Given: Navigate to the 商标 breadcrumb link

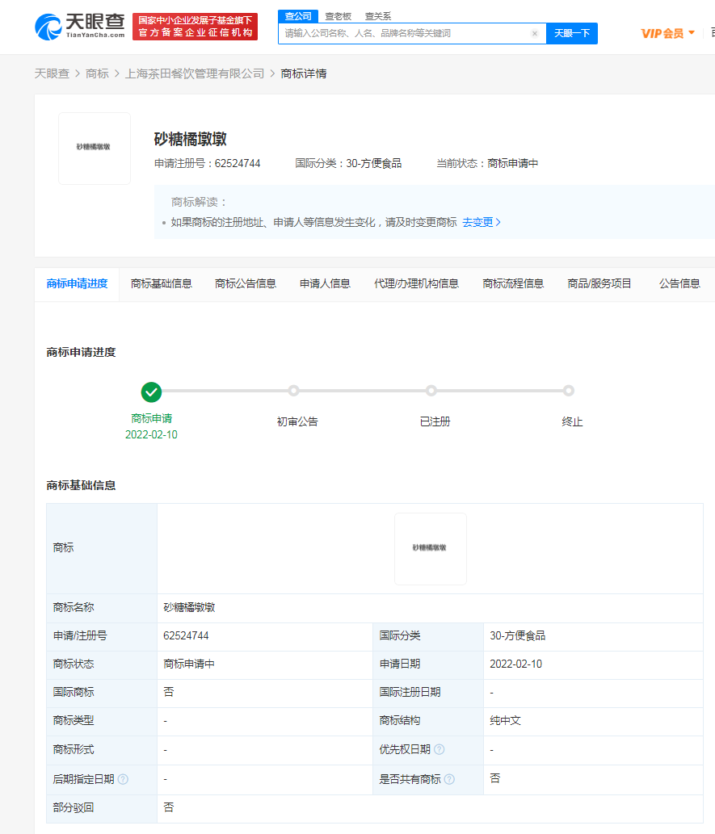Looking at the screenshot, I should click(x=97, y=73).
